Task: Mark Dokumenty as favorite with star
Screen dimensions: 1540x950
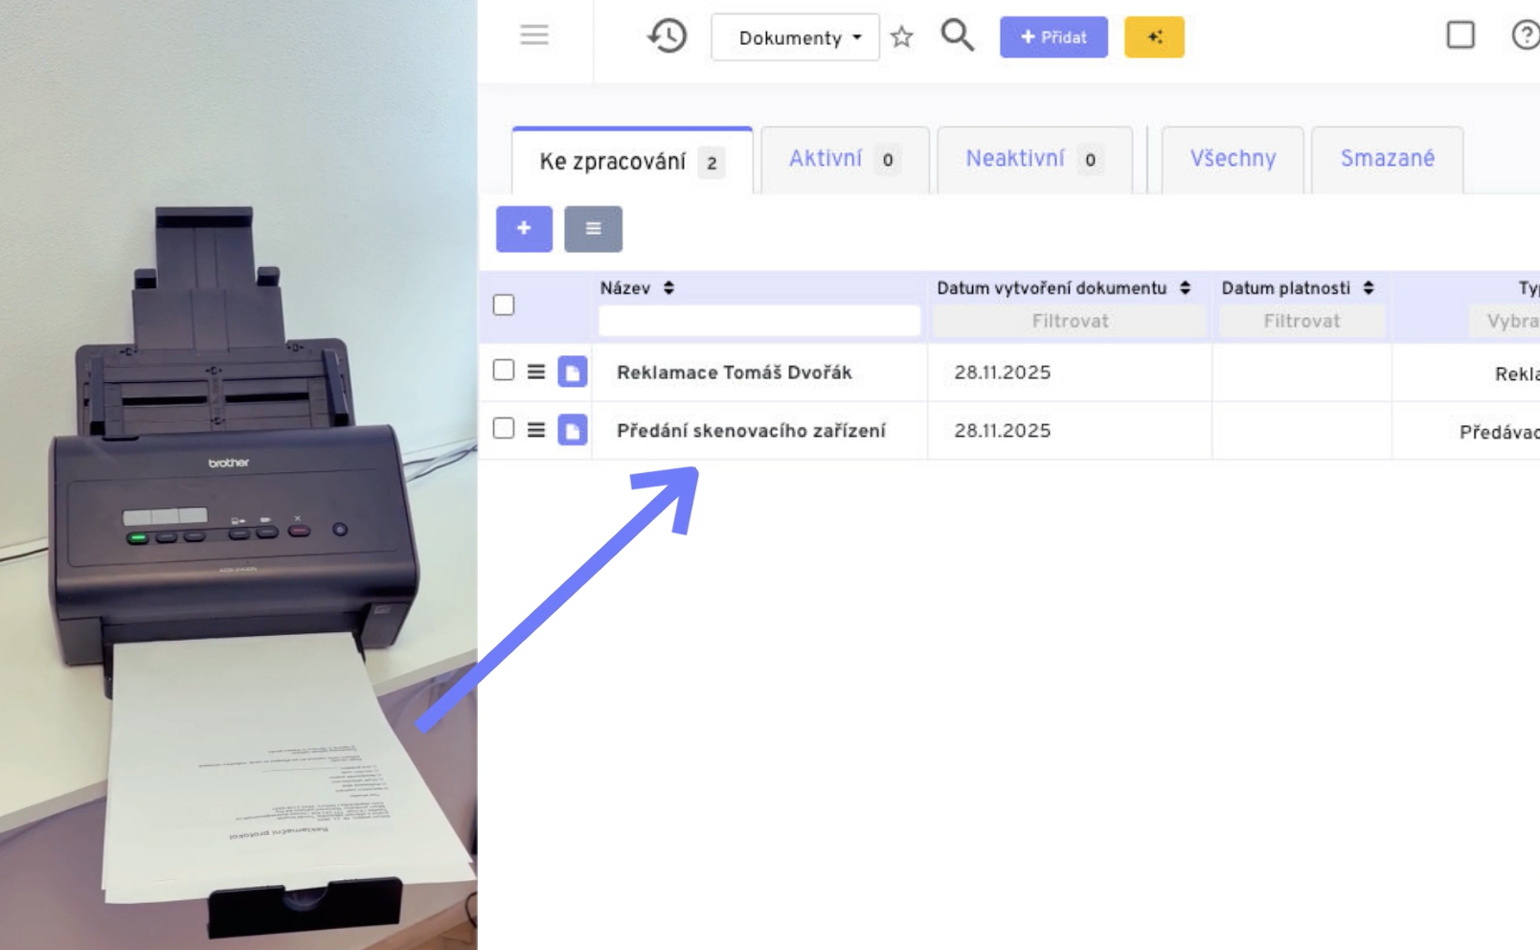Action: pyautogui.click(x=901, y=37)
